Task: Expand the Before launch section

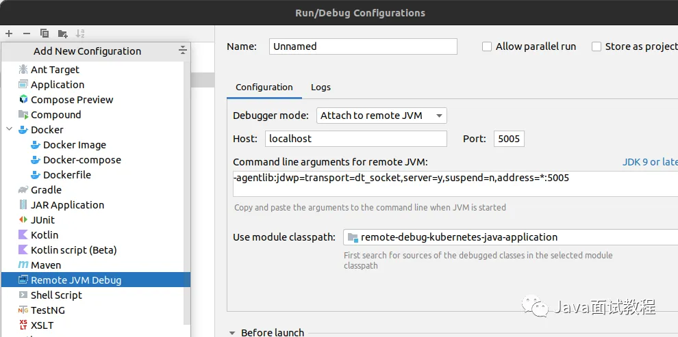Action: [233, 332]
